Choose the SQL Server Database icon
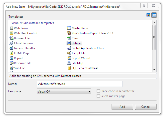This screenshot has width=164, height=117. pos(69,68)
